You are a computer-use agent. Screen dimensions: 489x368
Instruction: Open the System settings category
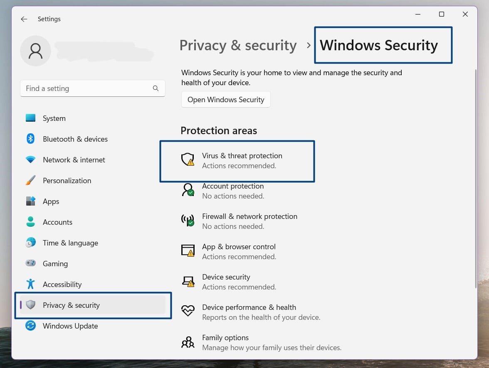point(54,118)
